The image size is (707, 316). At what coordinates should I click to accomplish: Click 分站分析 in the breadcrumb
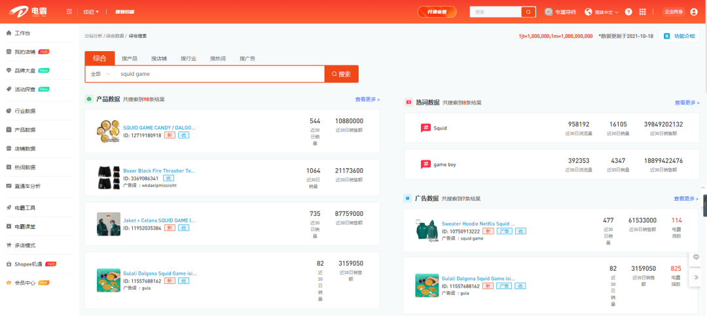tap(94, 35)
